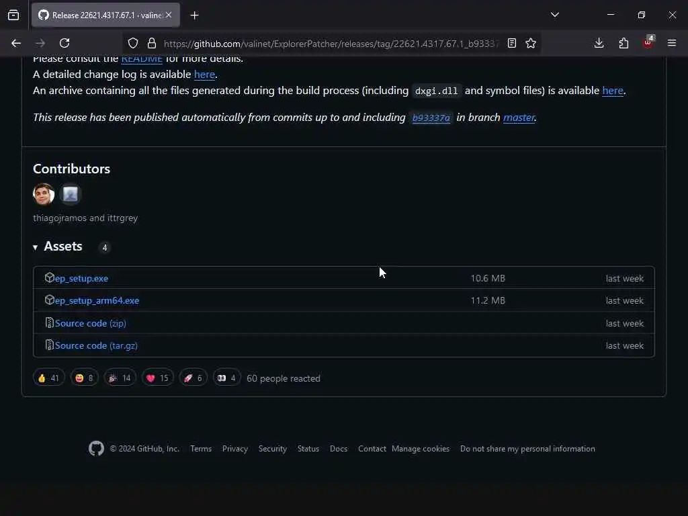688x516 pixels.
Task: Open the Status footer link
Action: point(308,449)
